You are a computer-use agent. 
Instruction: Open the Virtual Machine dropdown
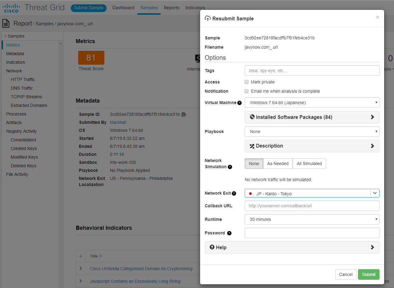pyautogui.click(x=312, y=103)
